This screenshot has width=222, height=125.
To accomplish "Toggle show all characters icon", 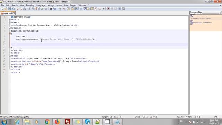I will (81, 9).
